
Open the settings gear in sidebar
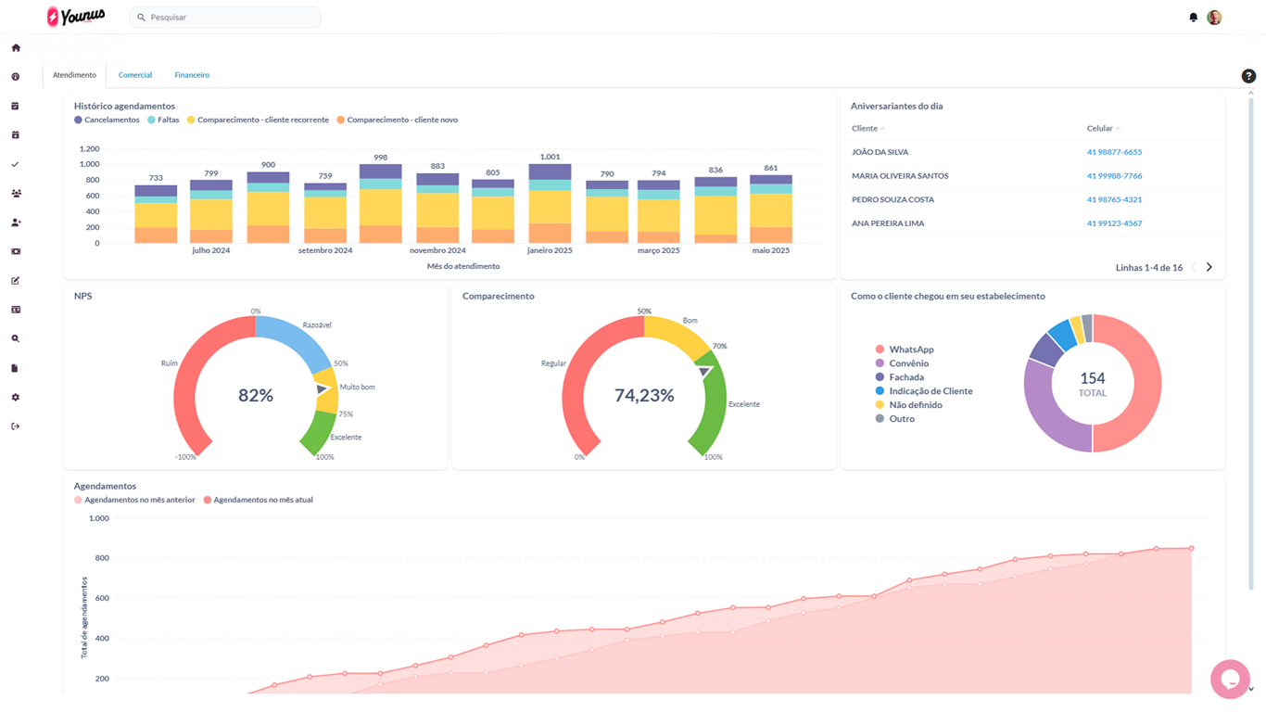[16, 397]
